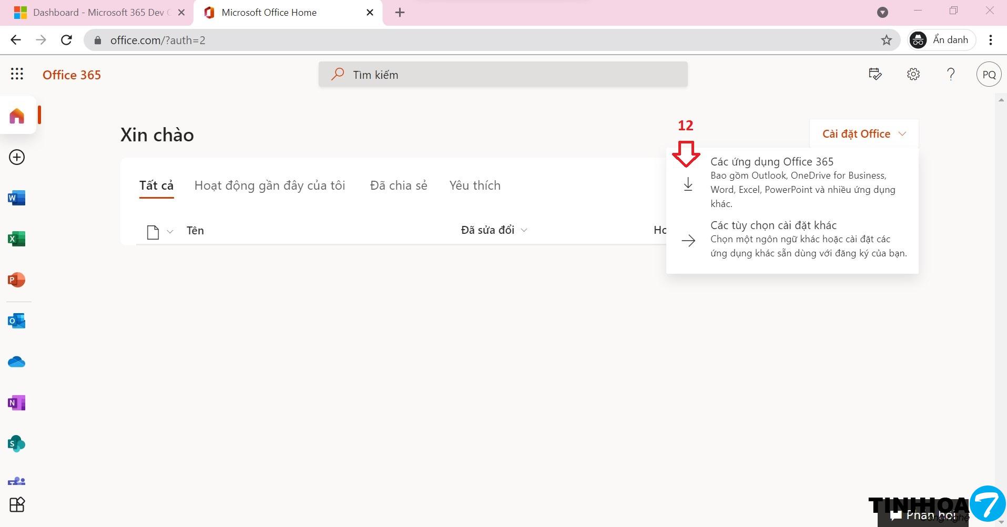Image resolution: width=1007 pixels, height=527 pixels.
Task: Go to Office Home in sidebar
Action: point(17,116)
